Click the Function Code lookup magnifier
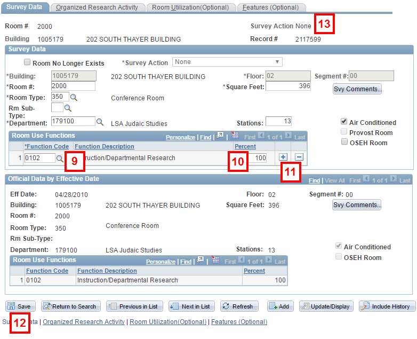 tap(60, 158)
